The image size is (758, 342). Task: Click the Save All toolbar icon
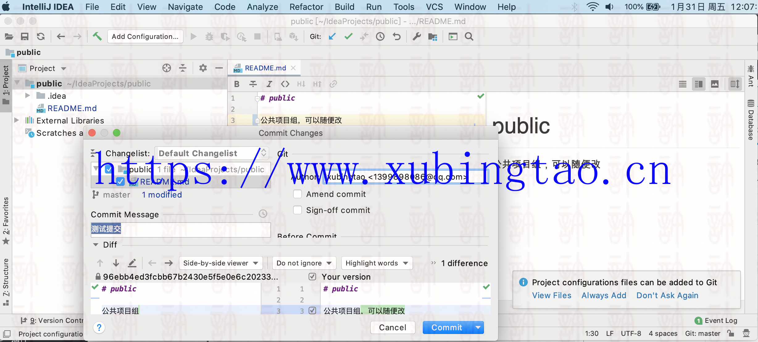(x=25, y=37)
